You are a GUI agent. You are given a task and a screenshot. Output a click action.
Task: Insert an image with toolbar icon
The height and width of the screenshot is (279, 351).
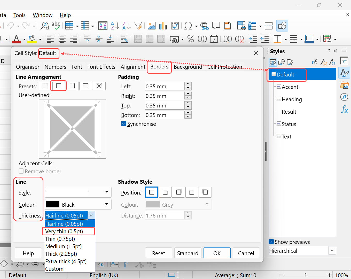click(152, 26)
